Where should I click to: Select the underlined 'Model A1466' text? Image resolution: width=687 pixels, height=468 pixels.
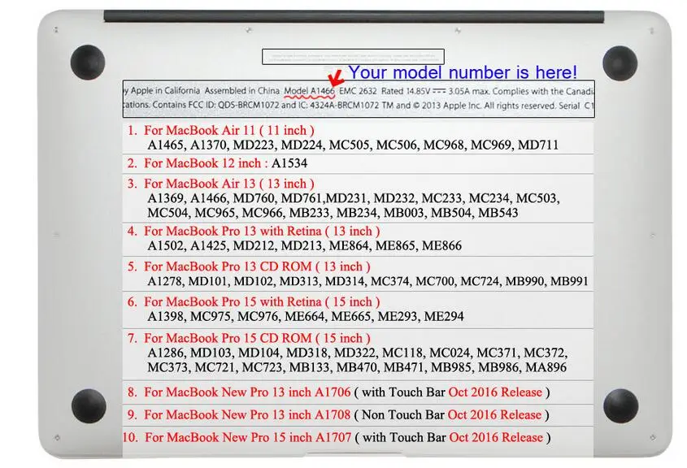pos(309,91)
